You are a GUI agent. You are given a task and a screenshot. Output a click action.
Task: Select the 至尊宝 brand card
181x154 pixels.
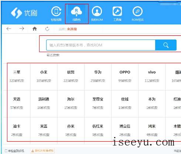pyautogui.click(x=98, y=104)
